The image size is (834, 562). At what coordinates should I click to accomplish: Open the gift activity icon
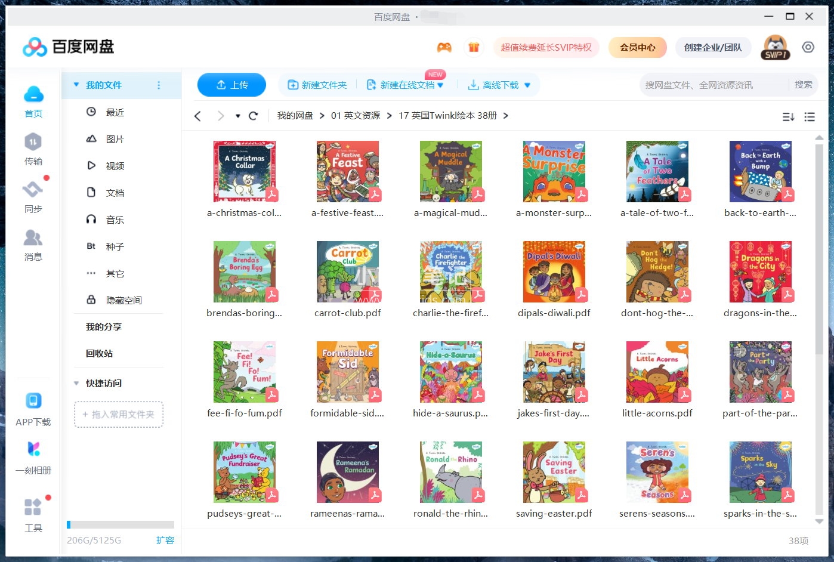tap(474, 47)
